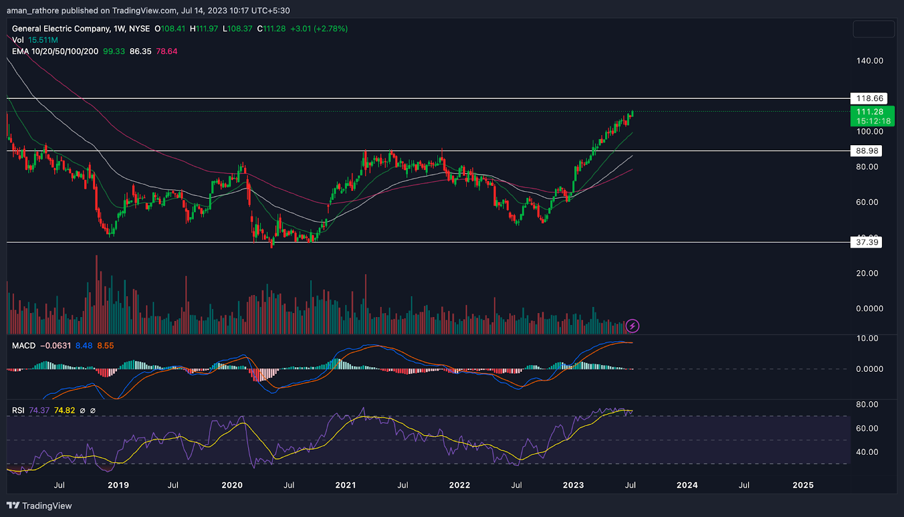Screen dimensions: 904x517
Task: Click the TradingView logo at bottom left
Action: tap(40, 506)
